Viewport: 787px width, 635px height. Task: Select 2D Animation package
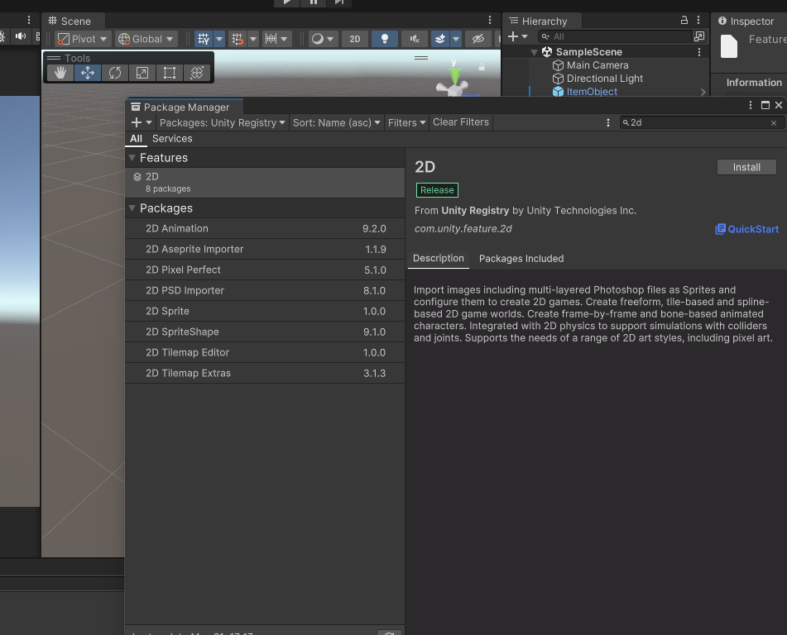[x=265, y=228]
